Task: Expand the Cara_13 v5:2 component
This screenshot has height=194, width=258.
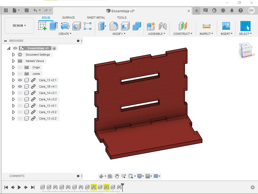Action: [x=14, y=112]
